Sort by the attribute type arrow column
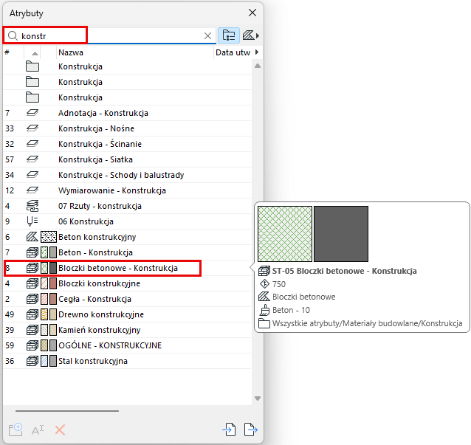 pyautogui.click(x=35, y=53)
